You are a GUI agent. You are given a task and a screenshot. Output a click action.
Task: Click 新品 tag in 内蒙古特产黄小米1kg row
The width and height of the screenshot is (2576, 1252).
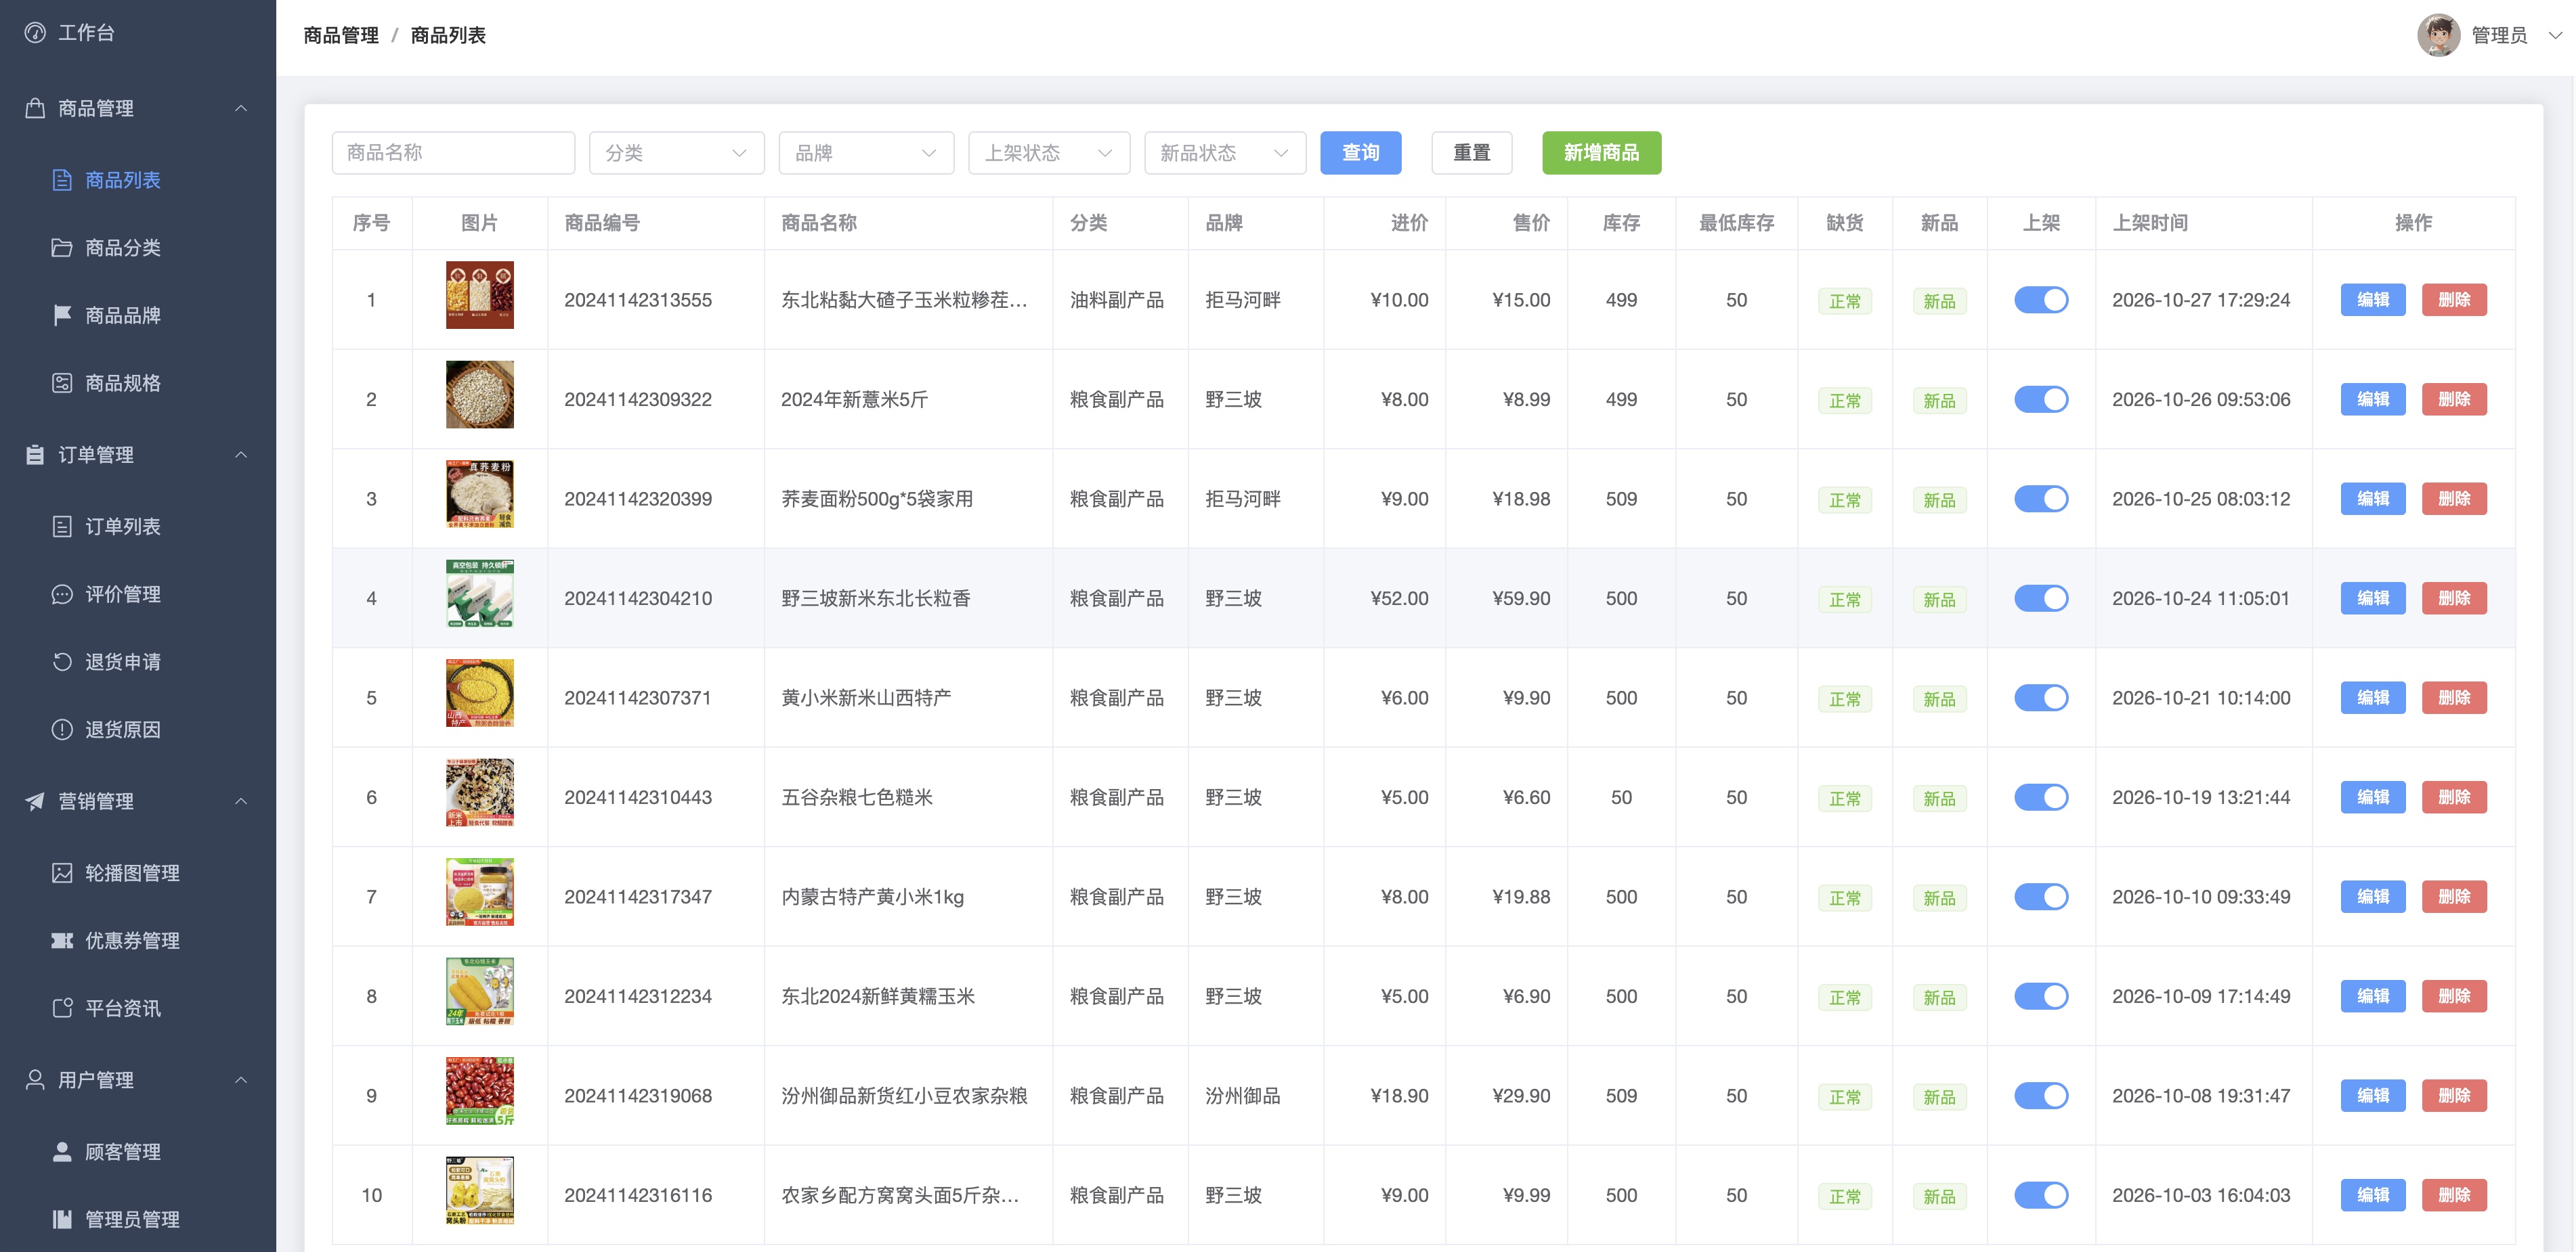click(1939, 898)
